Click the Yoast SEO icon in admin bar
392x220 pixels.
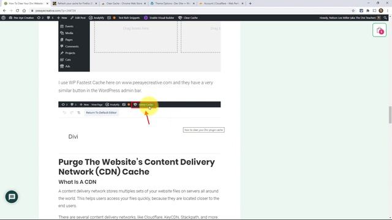[x=109, y=18]
